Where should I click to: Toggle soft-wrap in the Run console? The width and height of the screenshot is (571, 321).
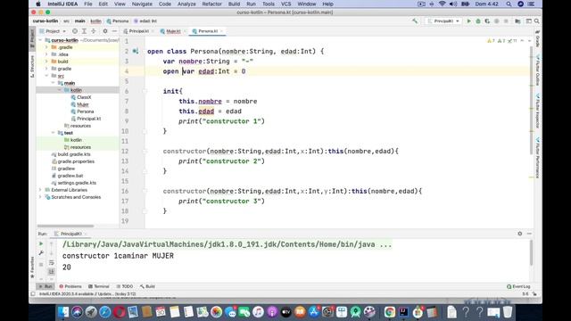click(52, 262)
